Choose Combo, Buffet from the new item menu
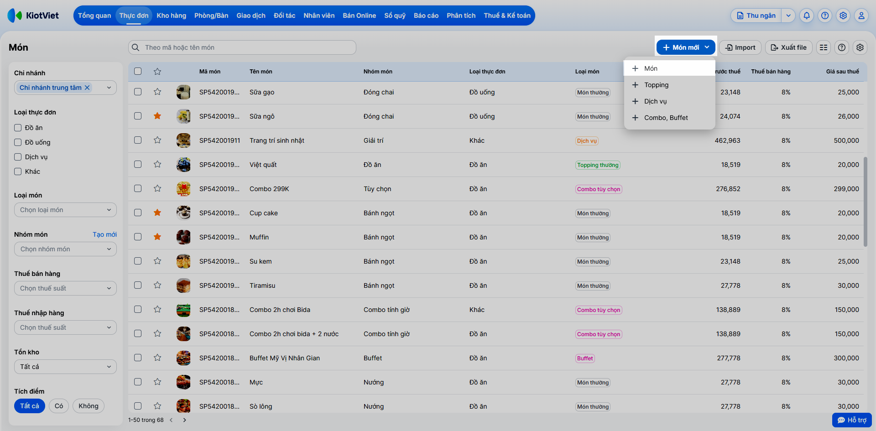The image size is (876, 431). pyautogui.click(x=669, y=118)
